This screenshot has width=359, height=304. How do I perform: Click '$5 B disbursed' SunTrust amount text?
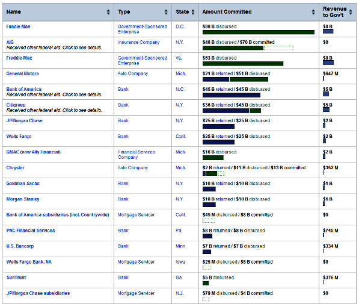pos(218,278)
